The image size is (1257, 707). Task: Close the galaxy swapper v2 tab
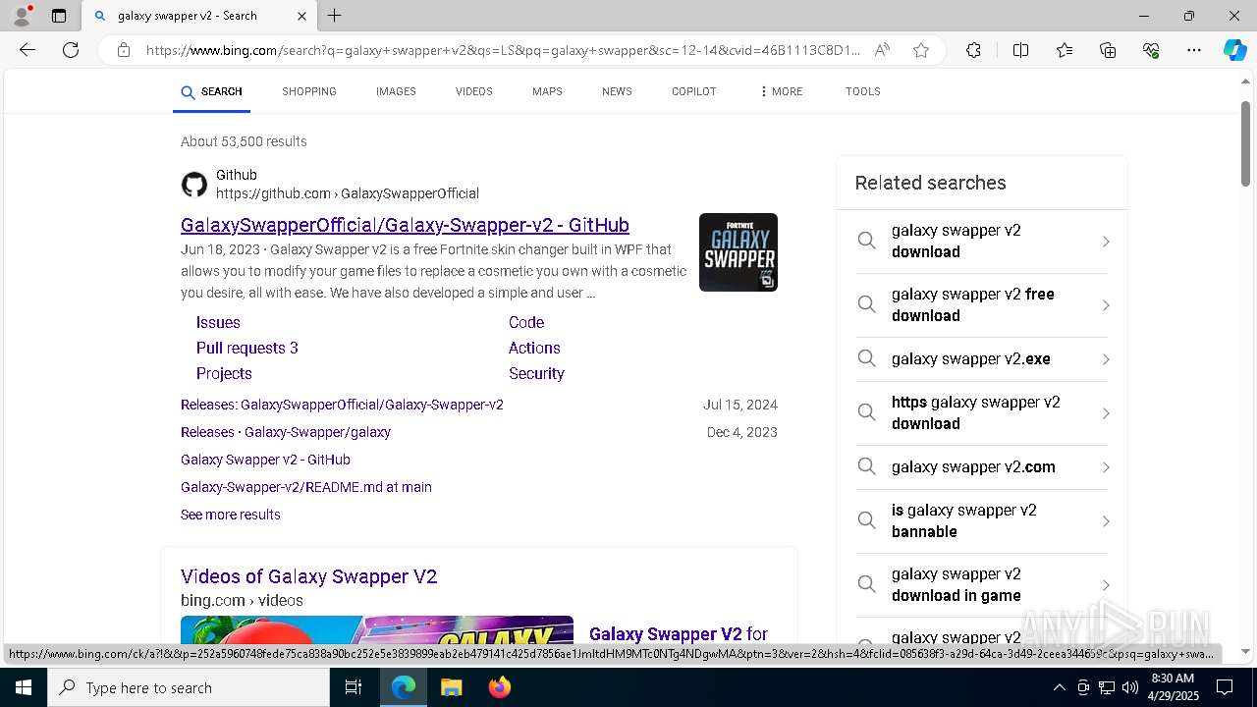(x=301, y=16)
